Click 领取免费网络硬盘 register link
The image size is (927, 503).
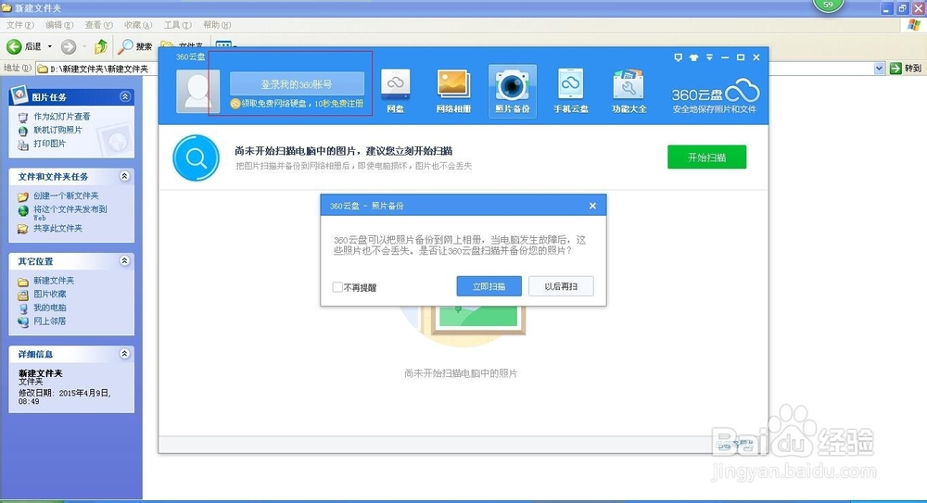click(x=298, y=104)
